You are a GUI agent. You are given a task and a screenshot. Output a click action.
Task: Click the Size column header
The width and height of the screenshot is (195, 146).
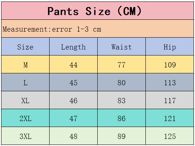coord(25,47)
